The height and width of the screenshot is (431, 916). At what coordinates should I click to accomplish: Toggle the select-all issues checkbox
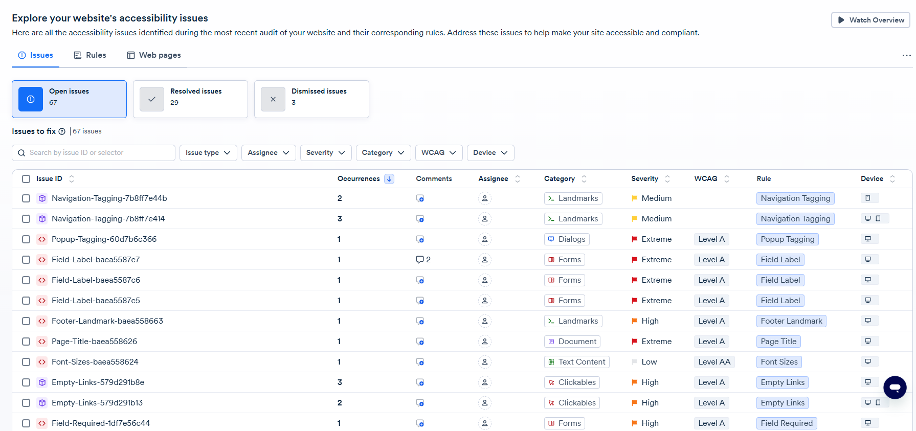tap(26, 179)
